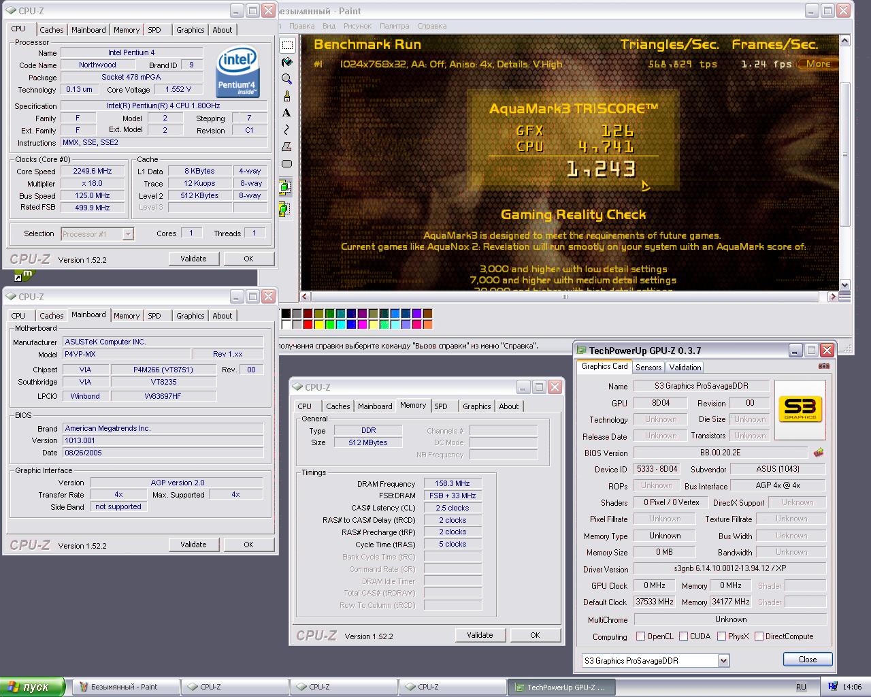
Task: Click the RU language indicator in the tray
Action: (801, 687)
